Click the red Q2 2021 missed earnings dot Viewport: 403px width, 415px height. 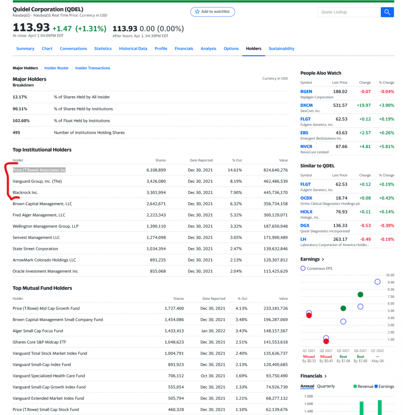coord(326,341)
